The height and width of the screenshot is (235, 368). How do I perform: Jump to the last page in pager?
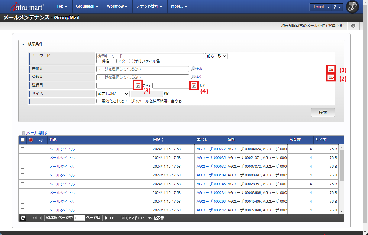pyautogui.click(x=112, y=218)
